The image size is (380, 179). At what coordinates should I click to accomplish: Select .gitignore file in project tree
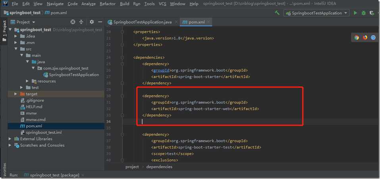(x=32, y=100)
